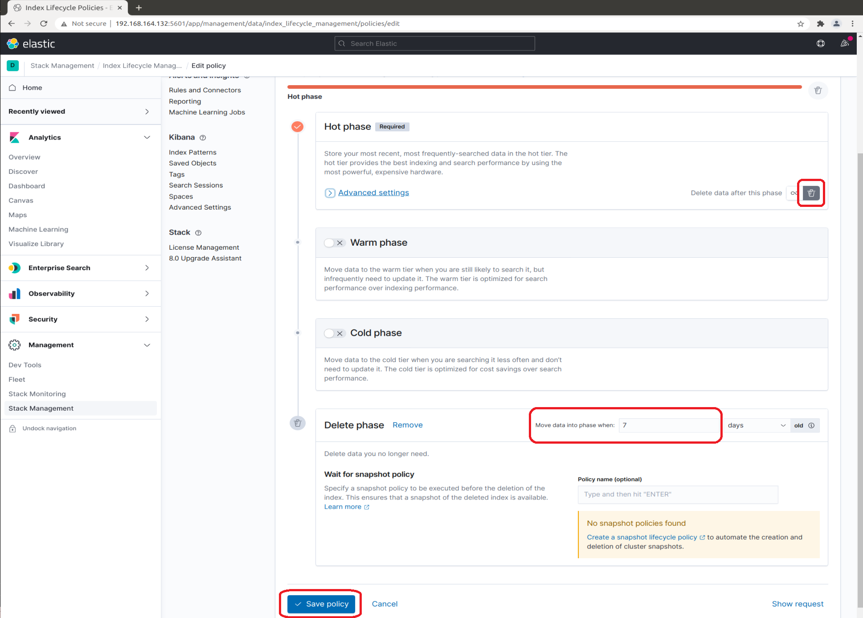863x618 pixels.
Task: Expand Advanced settings in Hot phase
Action: point(373,193)
